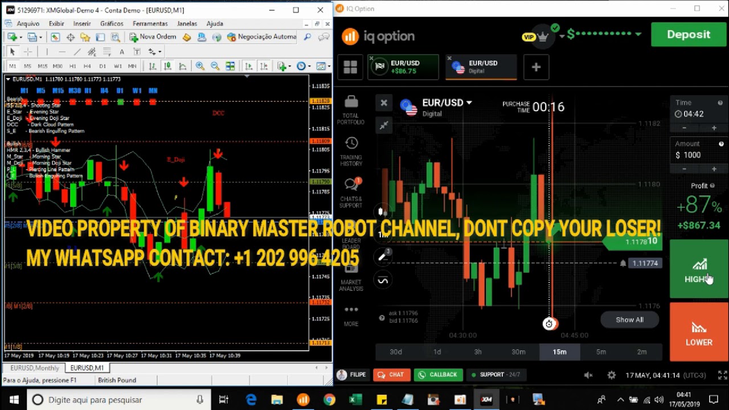The image size is (729, 410).
Task: Expand the new chart dropdown arrow
Action: click(x=21, y=37)
